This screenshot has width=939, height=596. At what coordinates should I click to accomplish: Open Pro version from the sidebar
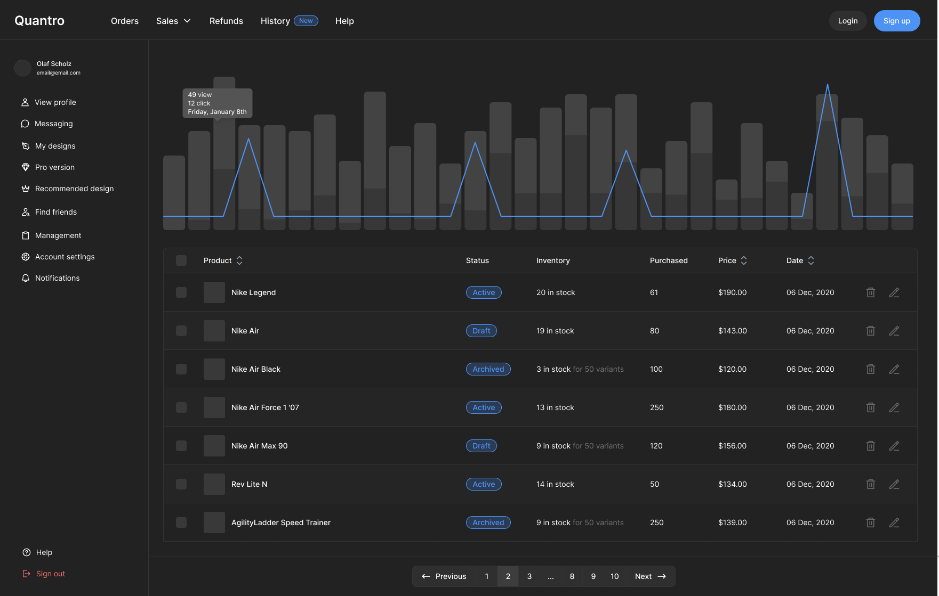[x=48, y=167]
